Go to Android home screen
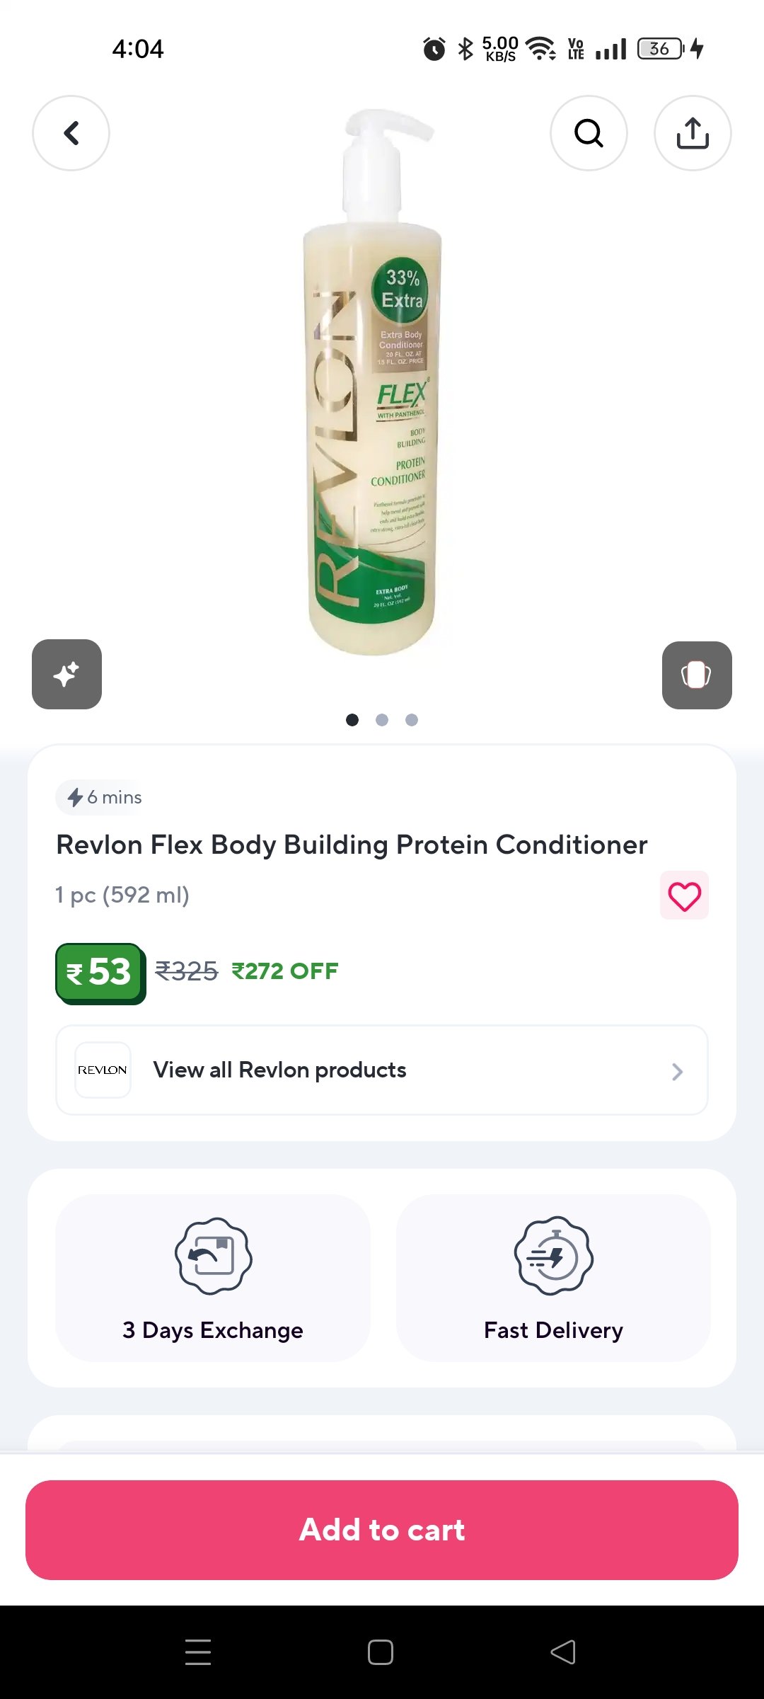 tap(381, 1652)
